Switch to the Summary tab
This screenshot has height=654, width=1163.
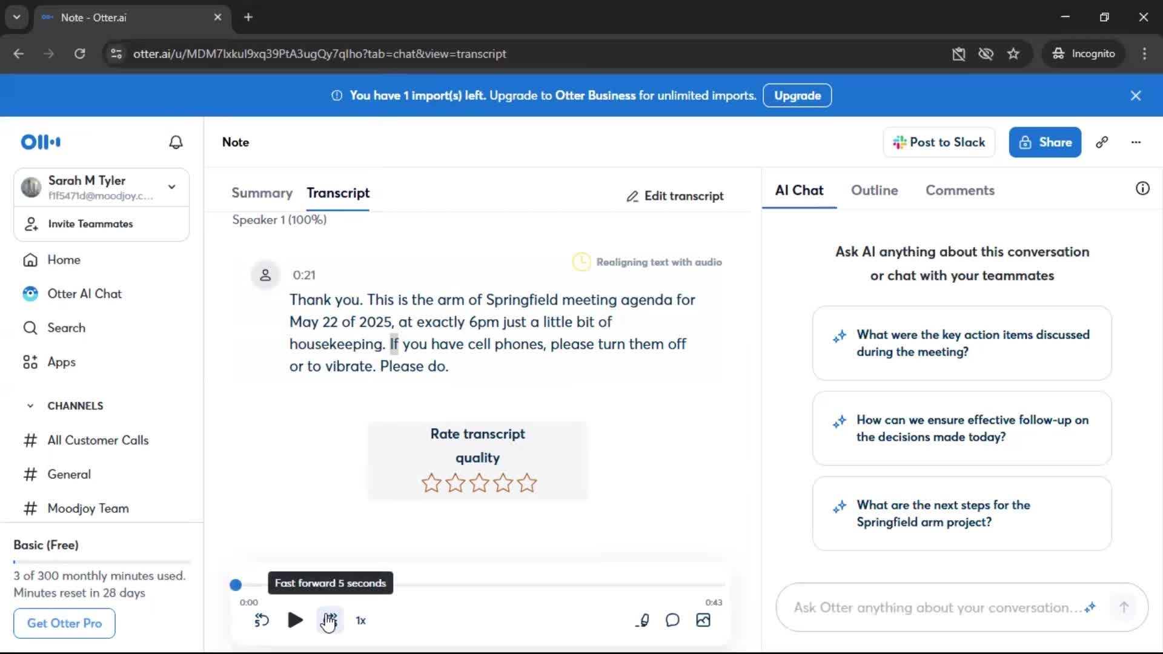[262, 193]
